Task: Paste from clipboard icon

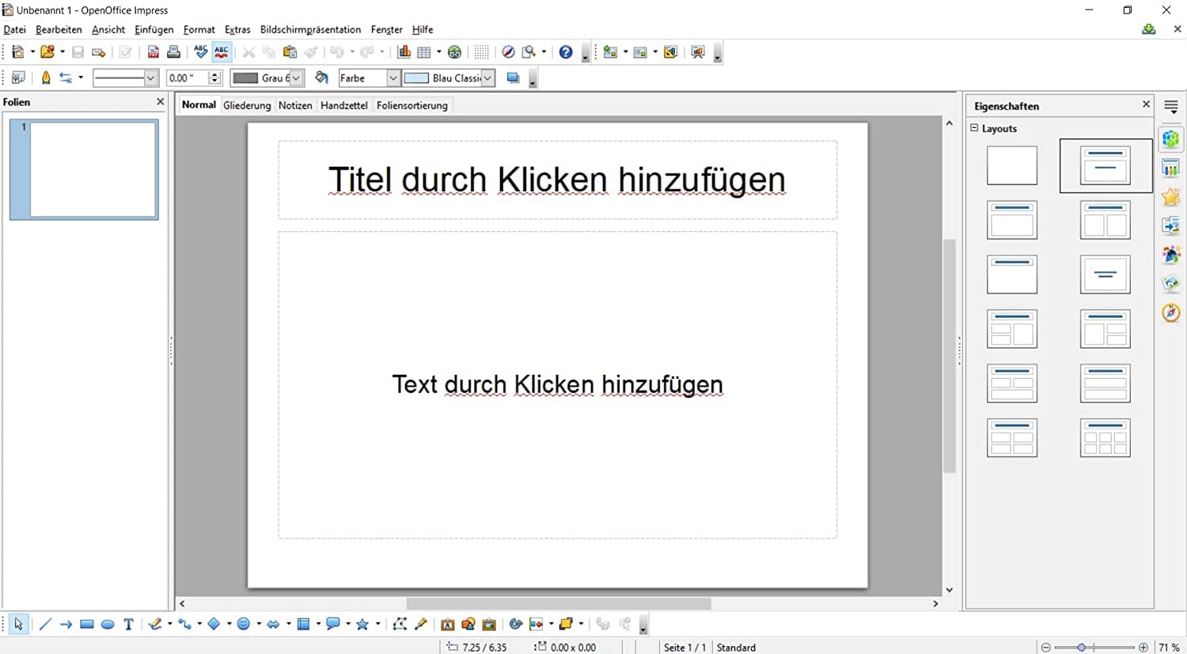Action: [290, 52]
